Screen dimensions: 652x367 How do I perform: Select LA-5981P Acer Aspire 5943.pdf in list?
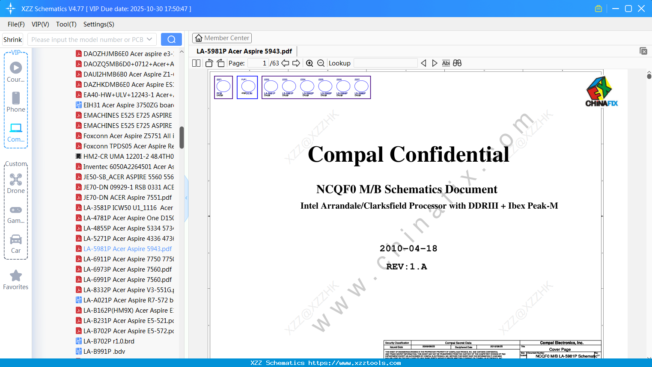pos(124,249)
